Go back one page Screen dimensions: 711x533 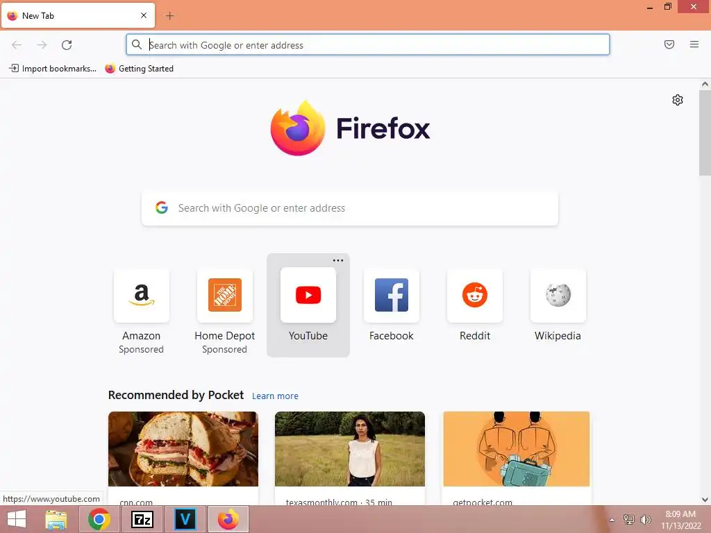17,45
